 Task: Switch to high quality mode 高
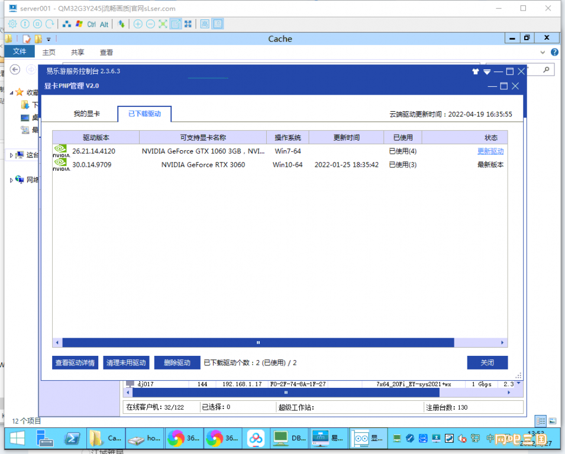(x=205, y=24)
